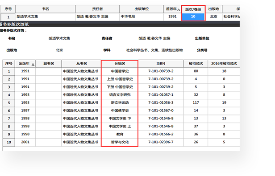Select row number 5 in detail table
This screenshot has height=176, width=275.
pos(9,103)
